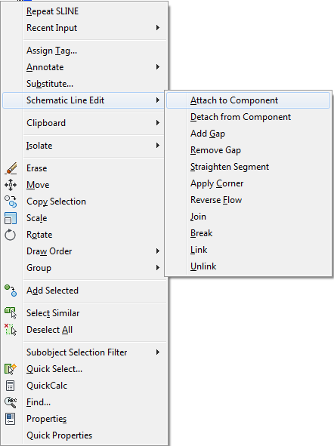Click the QuickCalc calculator icon

(11, 386)
